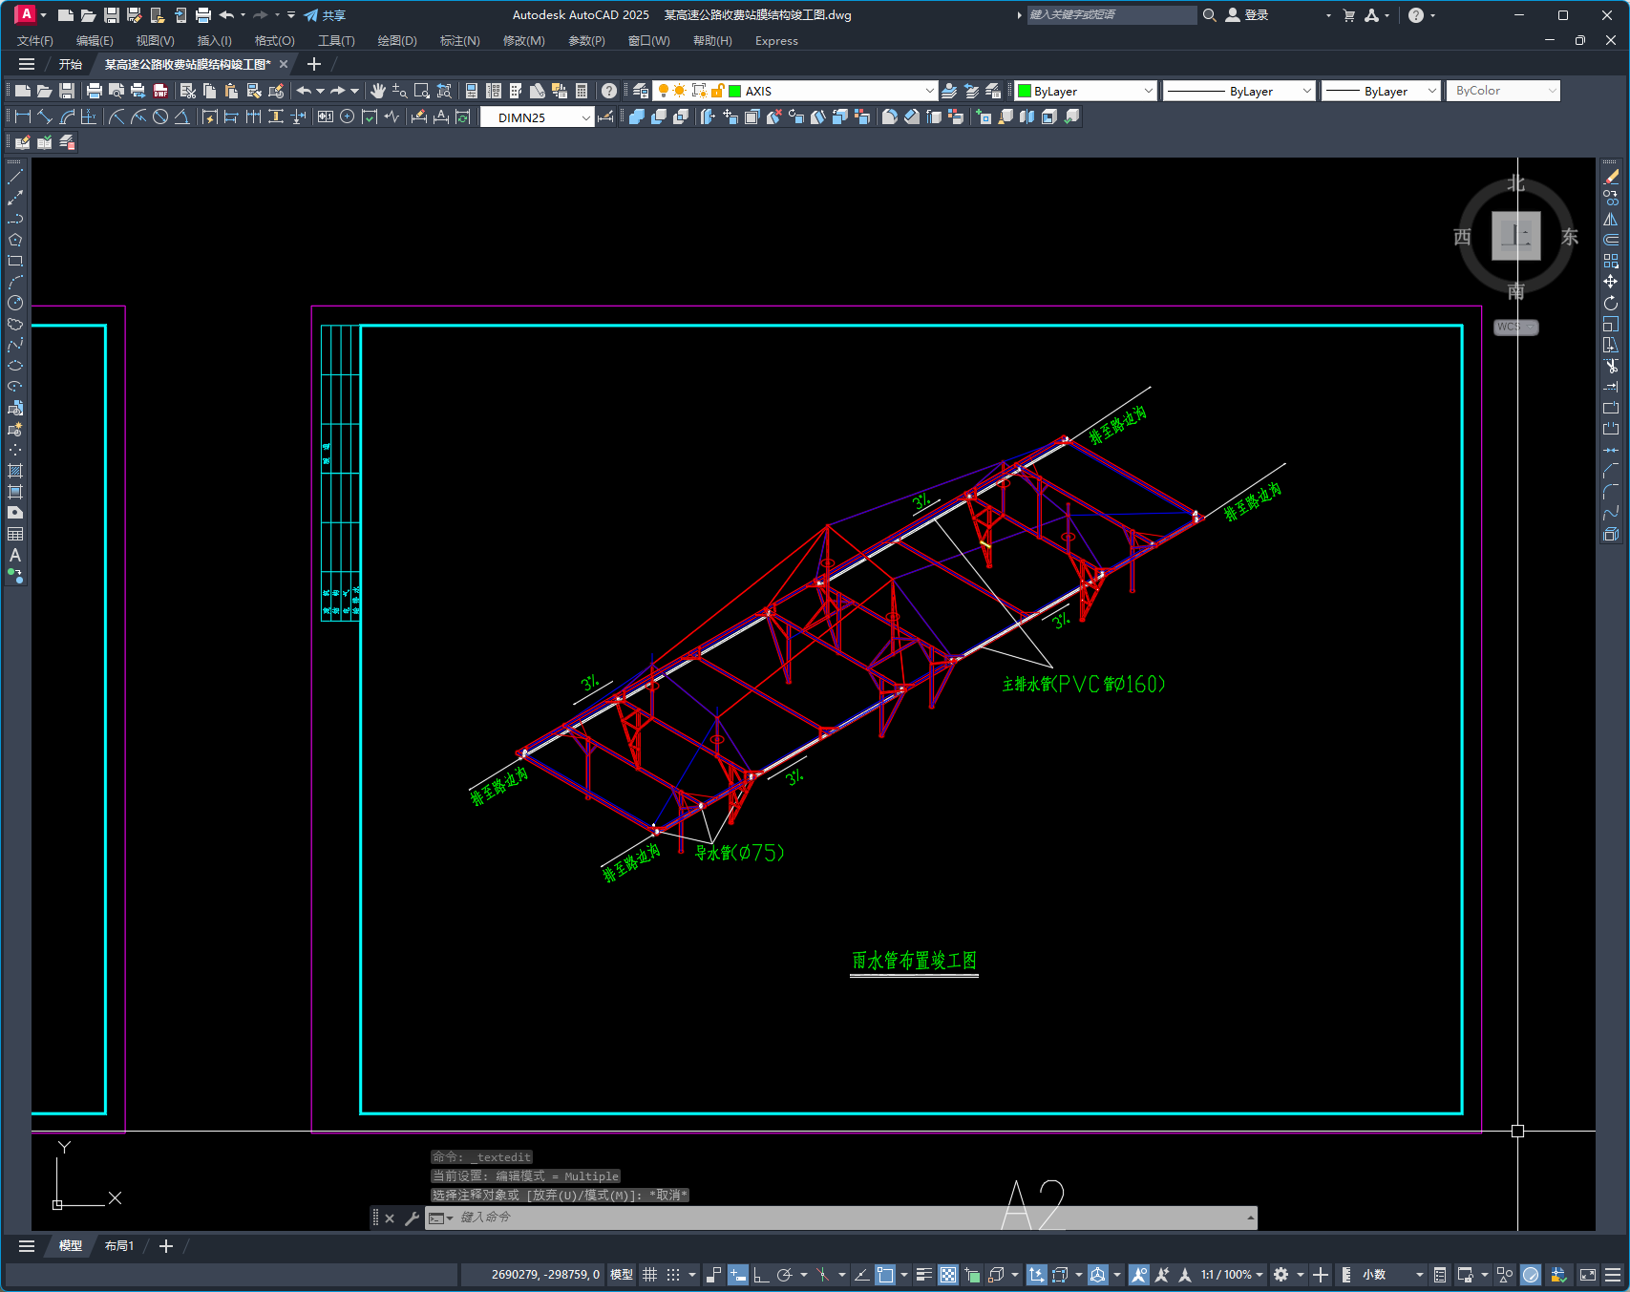Toggle transparency display in status bar
Image resolution: width=1630 pixels, height=1292 pixels.
[x=948, y=1275]
